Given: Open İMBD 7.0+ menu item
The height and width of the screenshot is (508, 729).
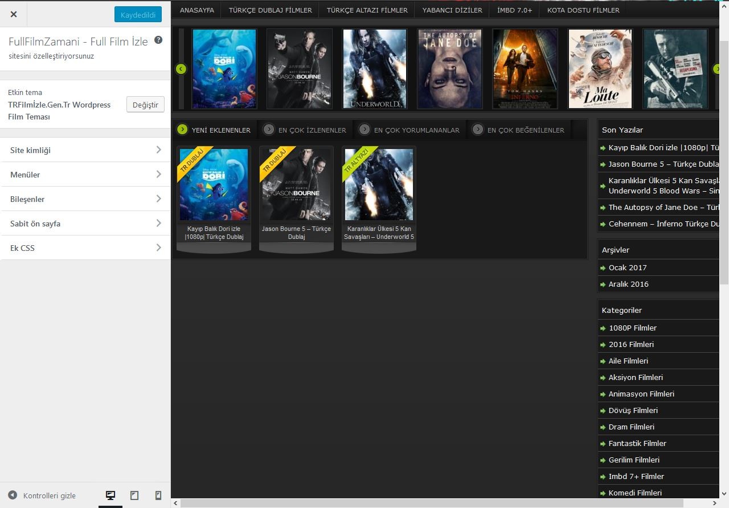Looking at the screenshot, I should 515,10.
